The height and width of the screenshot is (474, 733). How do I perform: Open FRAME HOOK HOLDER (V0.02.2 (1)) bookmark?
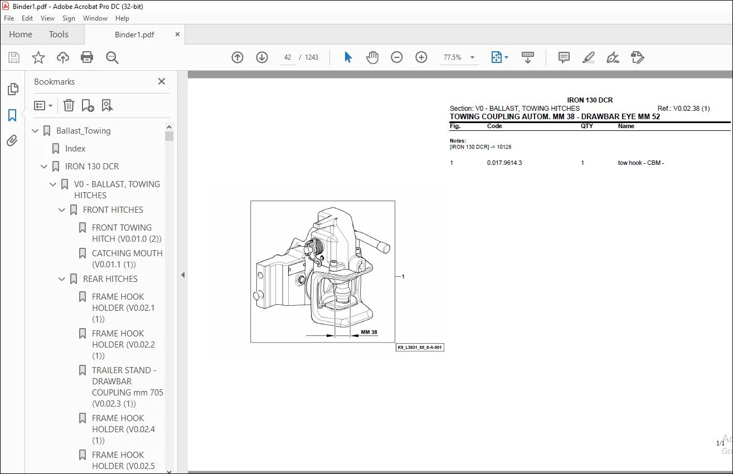click(123, 345)
